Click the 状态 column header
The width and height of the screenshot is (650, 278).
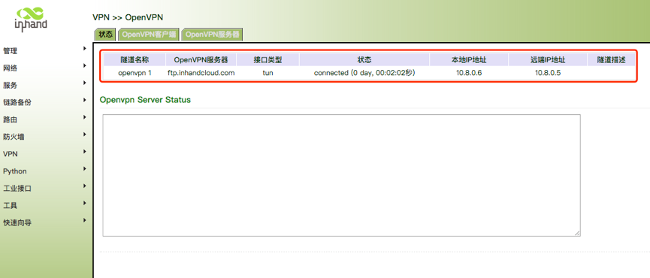(x=364, y=59)
